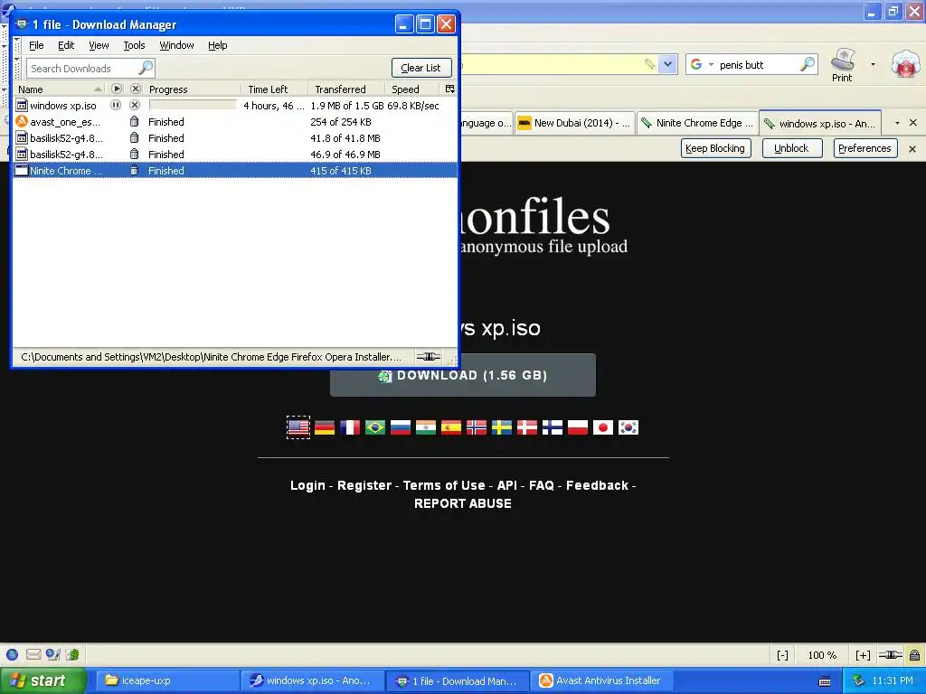This screenshot has height=694, width=926.
Task: Open the Register link
Action: 364,485
